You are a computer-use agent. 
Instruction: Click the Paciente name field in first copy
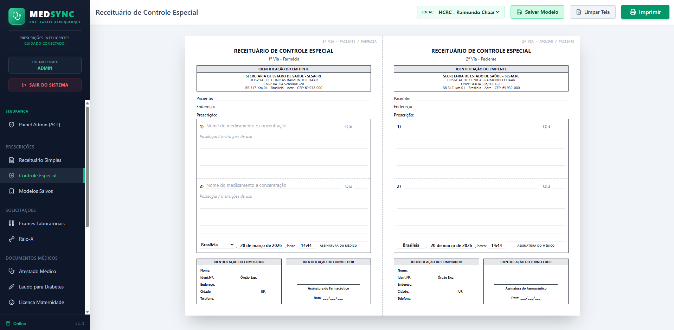tap(293, 99)
